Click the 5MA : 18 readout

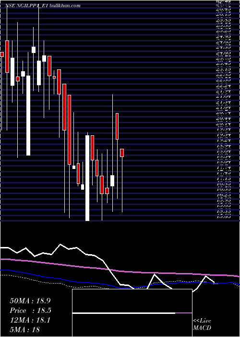(x=25, y=330)
